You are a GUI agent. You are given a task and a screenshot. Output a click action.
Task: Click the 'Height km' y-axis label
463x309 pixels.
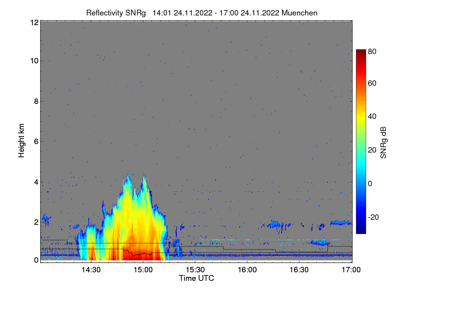(x=22, y=141)
